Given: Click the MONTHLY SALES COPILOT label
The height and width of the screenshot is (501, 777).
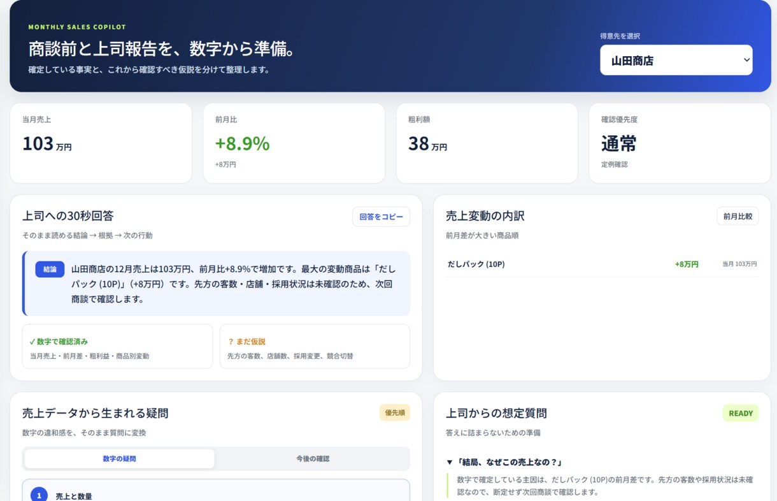Looking at the screenshot, I should [x=77, y=27].
